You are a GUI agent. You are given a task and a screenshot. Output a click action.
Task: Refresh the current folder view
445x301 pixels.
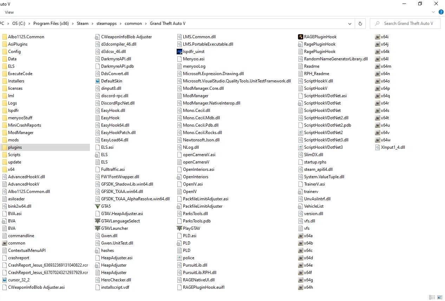[x=360, y=24]
